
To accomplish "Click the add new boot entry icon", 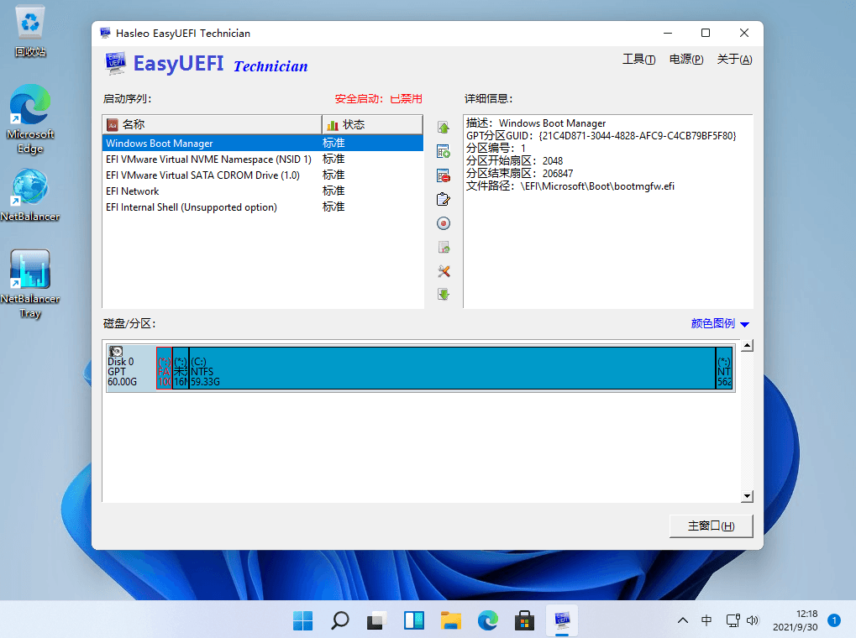I will [x=444, y=151].
